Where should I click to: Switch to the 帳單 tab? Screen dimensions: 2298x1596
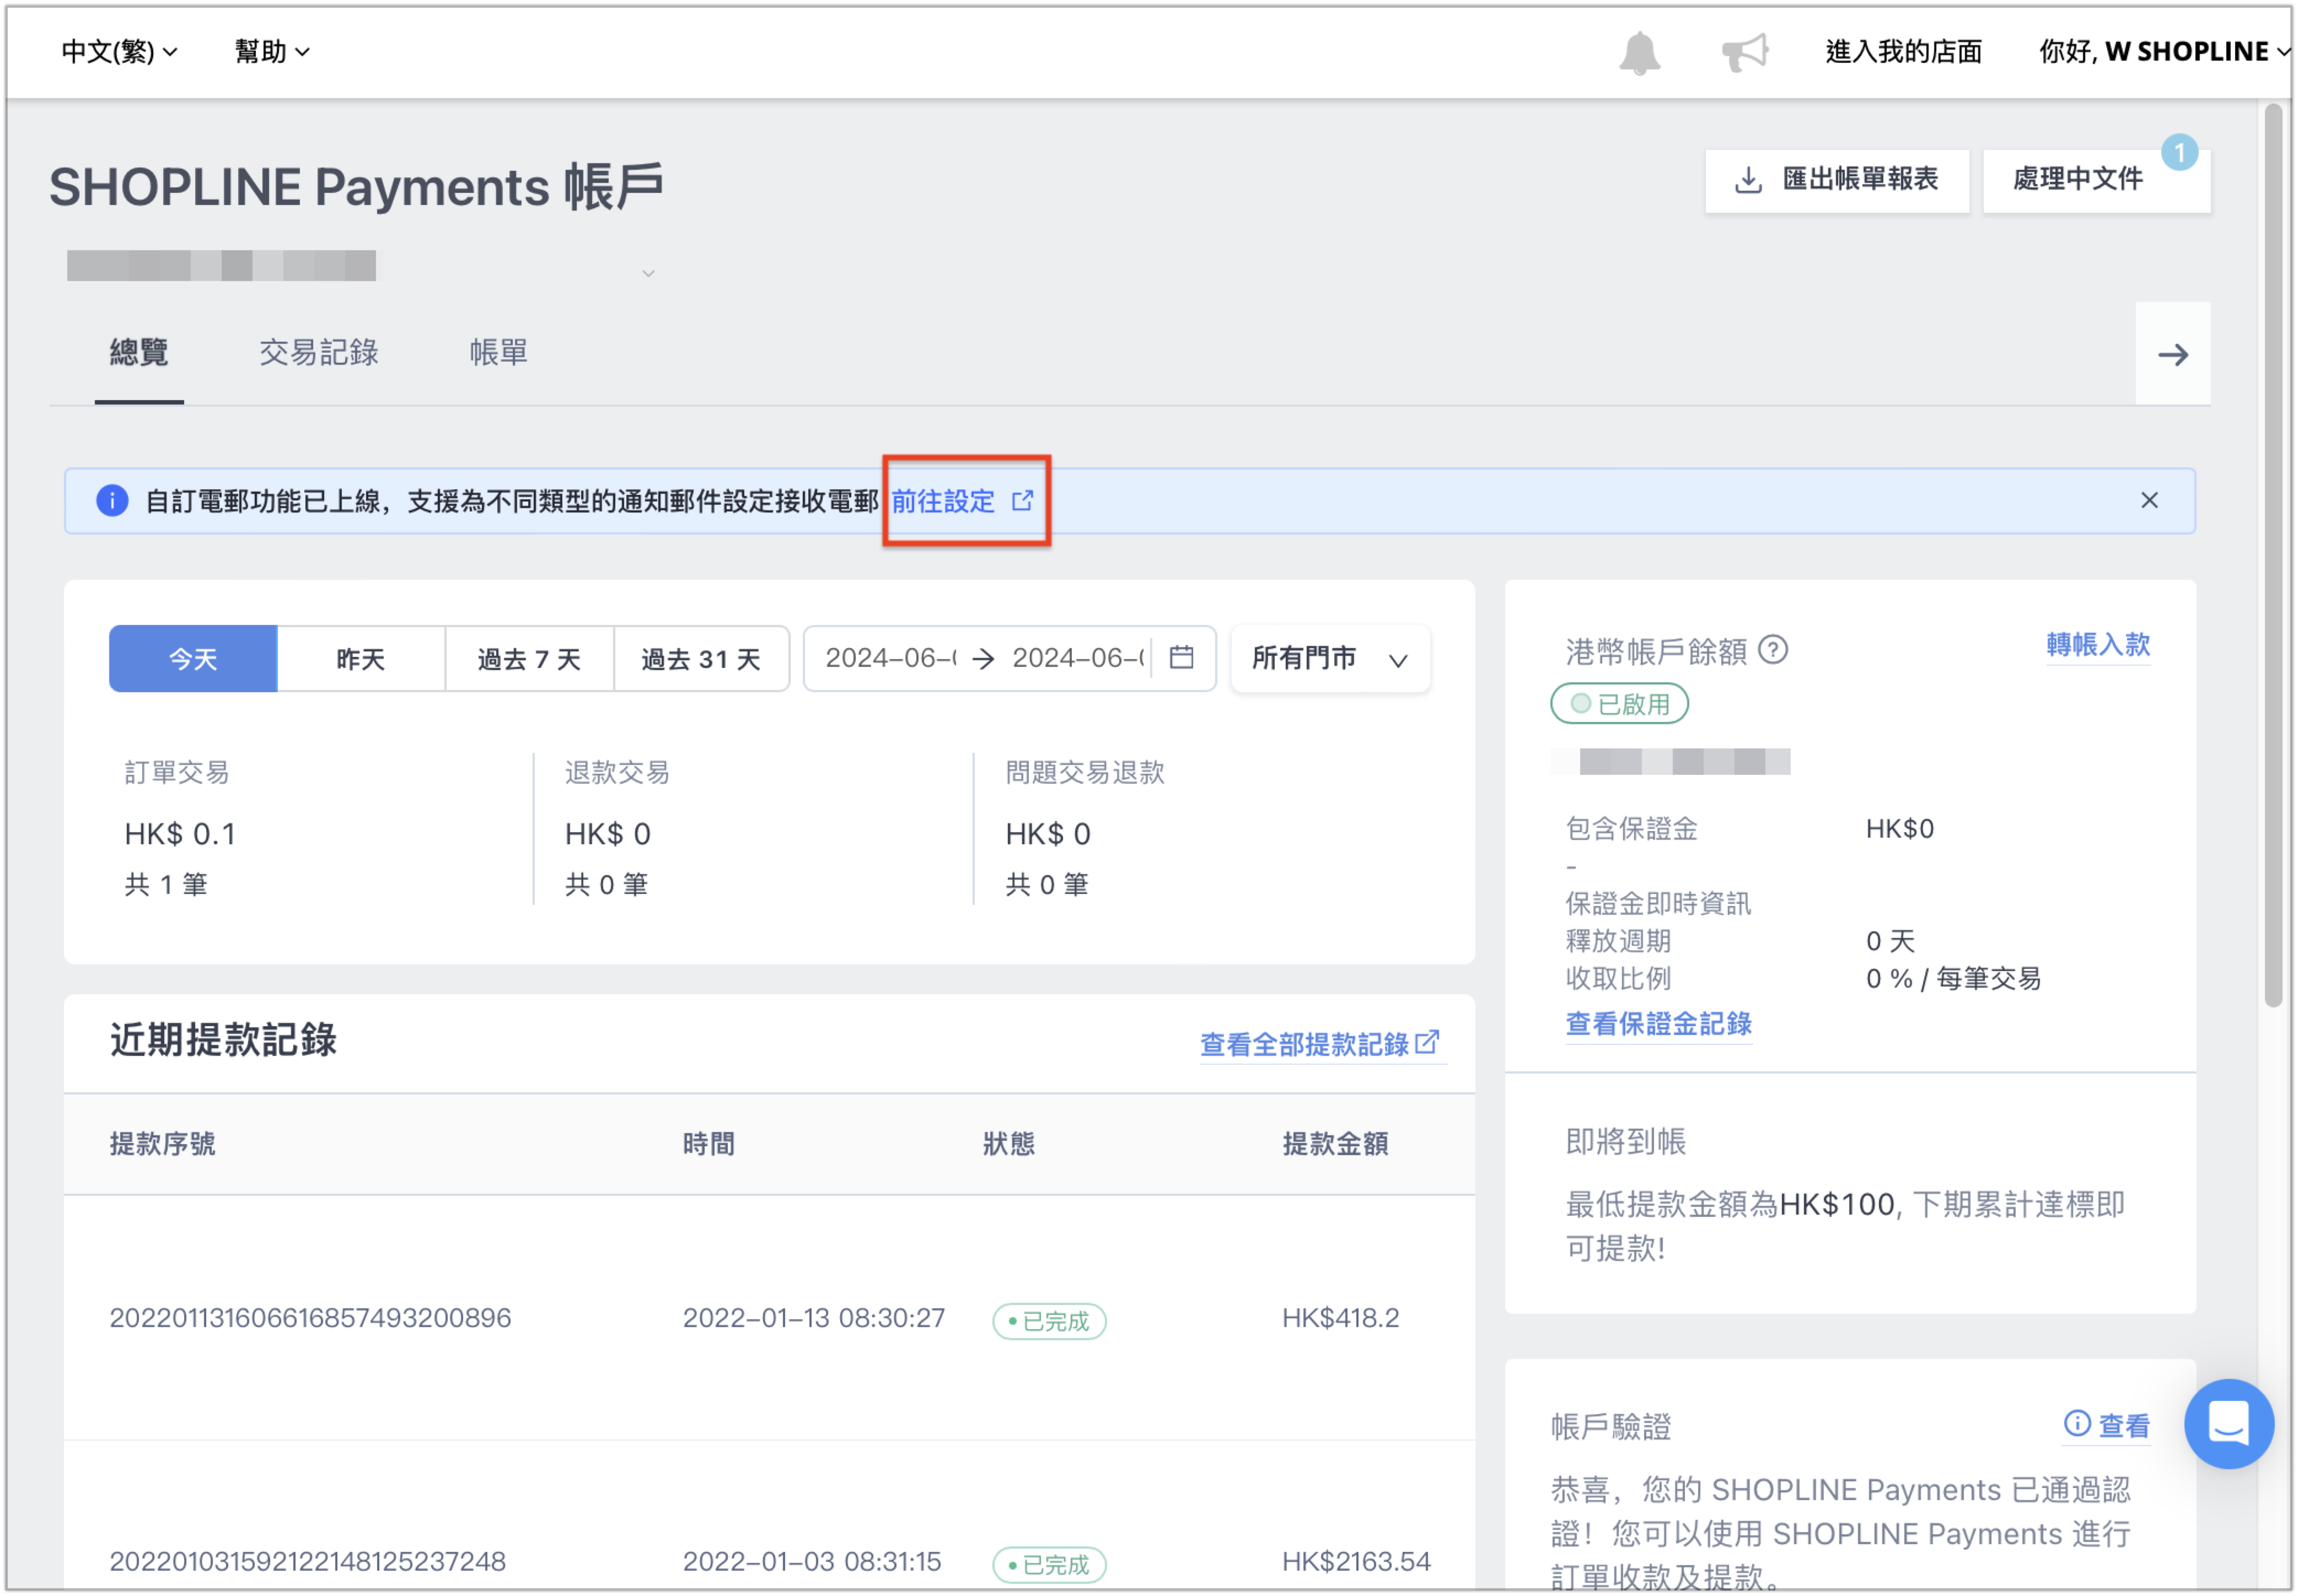click(x=498, y=352)
